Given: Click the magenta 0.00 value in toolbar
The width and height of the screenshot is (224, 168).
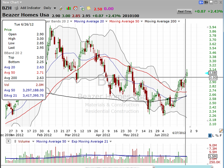Looking at the screenshot, I should 109,9.
